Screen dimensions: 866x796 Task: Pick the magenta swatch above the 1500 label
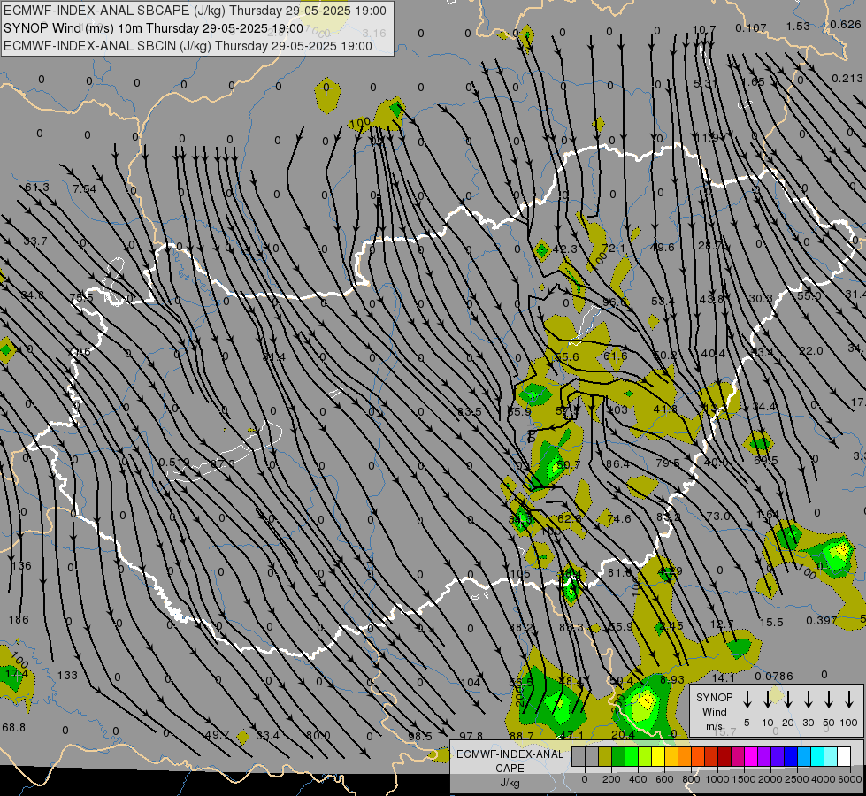(x=751, y=757)
